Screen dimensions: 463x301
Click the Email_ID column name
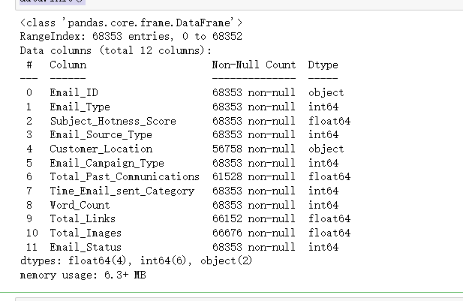(74, 93)
